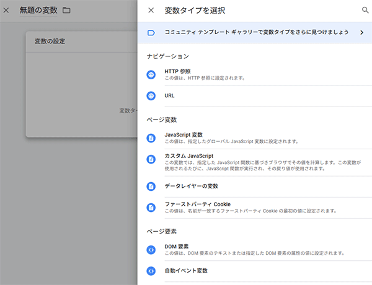Click the DOM 要素 description text

pyautogui.click(x=254, y=253)
